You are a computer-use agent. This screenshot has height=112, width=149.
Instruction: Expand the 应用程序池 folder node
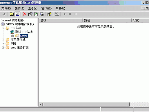[x=3, y=40]
